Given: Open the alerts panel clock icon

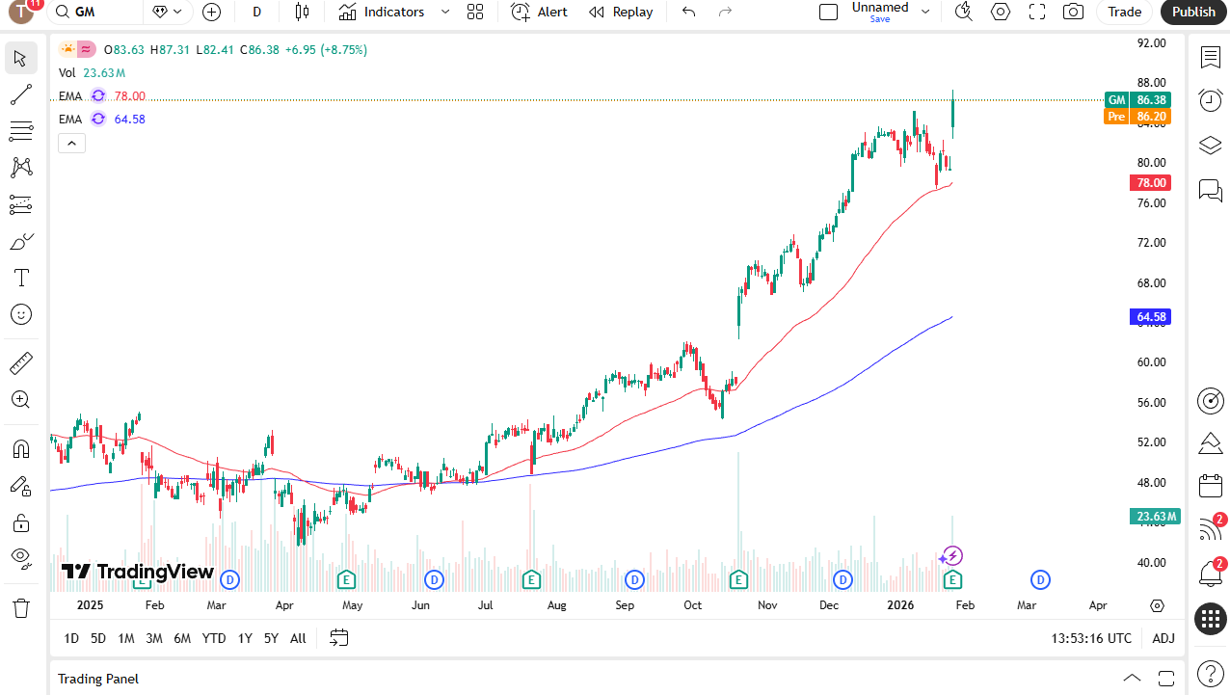Looking at the screenshot, I should tap(1211, 100).
